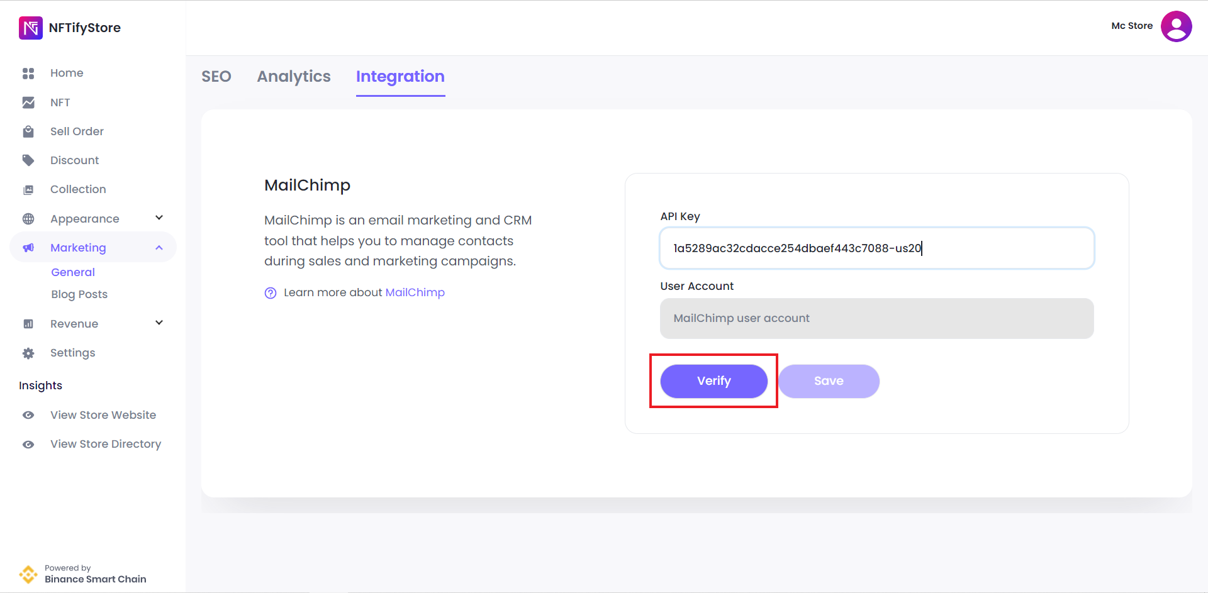
Task: Click the Collection icon in sidebar
Action: [x=28, y=190]
